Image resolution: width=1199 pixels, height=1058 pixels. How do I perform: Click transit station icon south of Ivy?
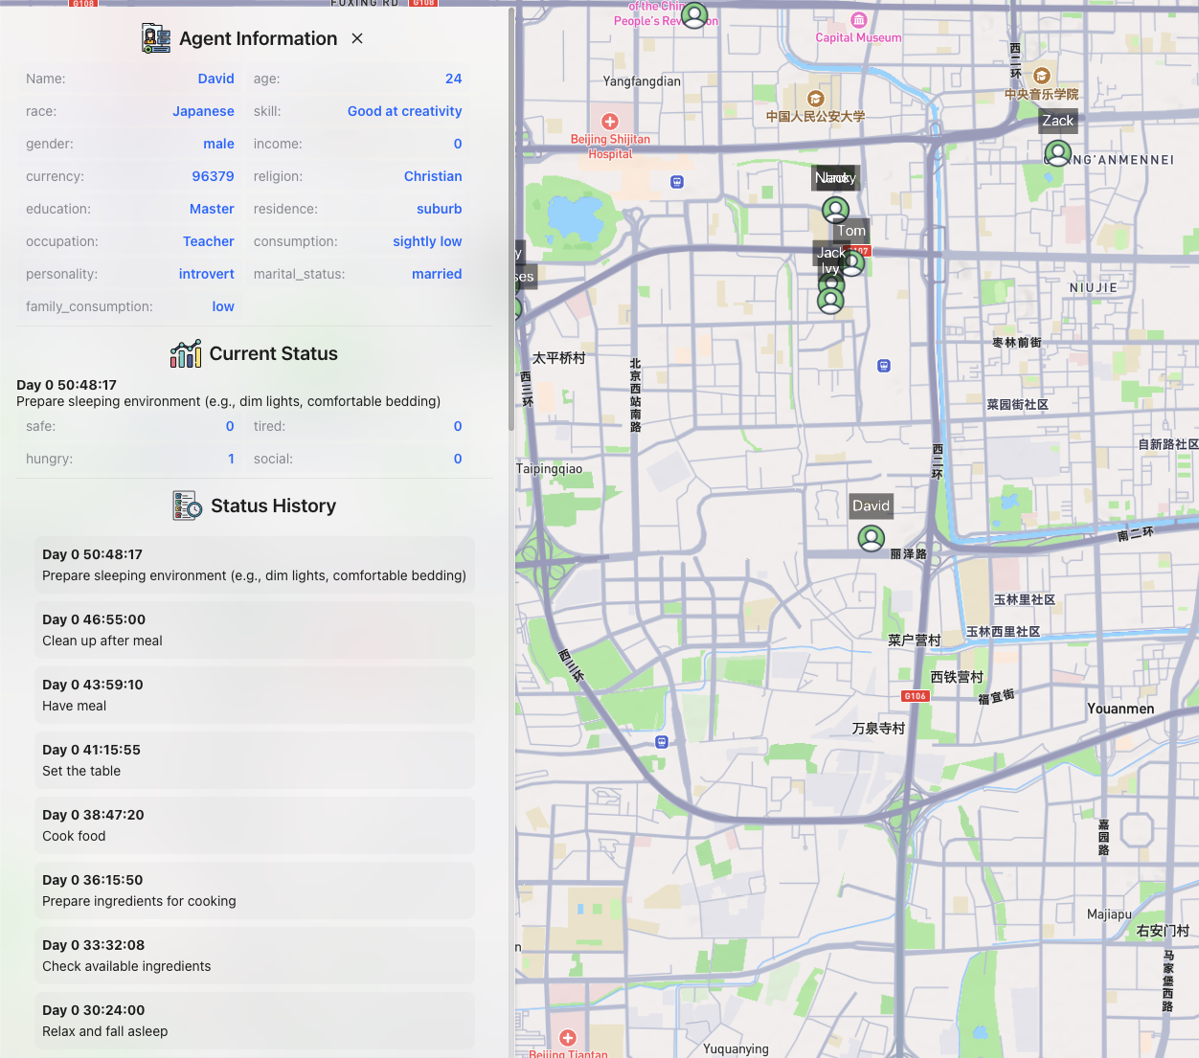point(884,366)
